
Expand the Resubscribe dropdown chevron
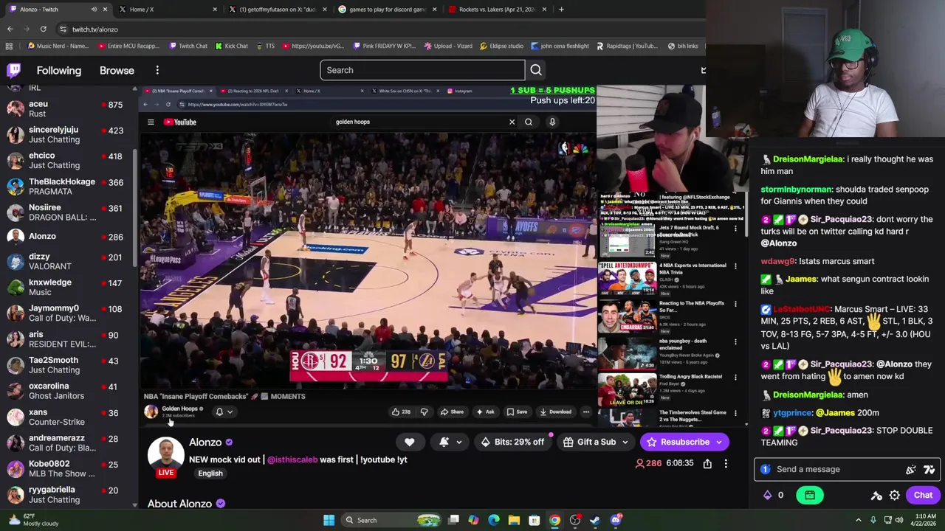(x=719, y=442)
